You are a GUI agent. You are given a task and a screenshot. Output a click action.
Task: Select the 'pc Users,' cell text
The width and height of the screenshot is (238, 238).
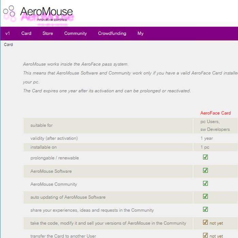210,122
